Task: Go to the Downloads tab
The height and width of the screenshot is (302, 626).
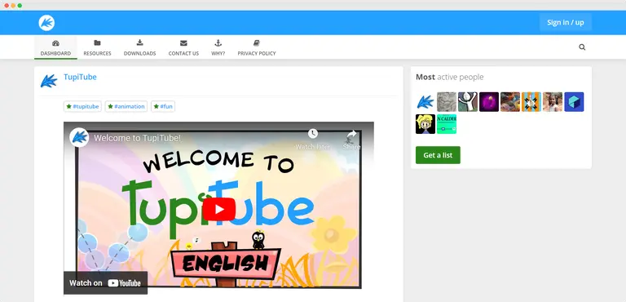Action: (139, 48)
